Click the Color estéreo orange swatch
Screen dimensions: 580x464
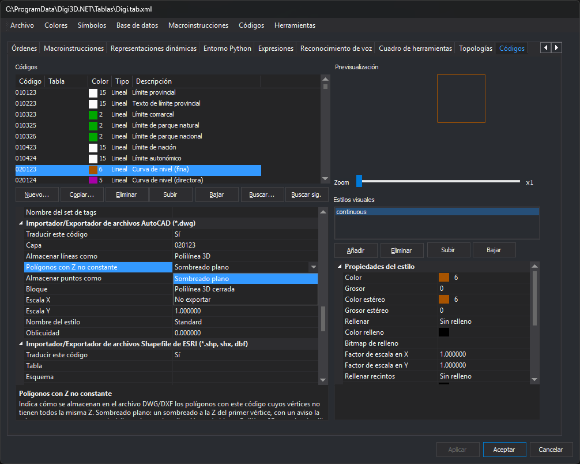coord(443,299)
